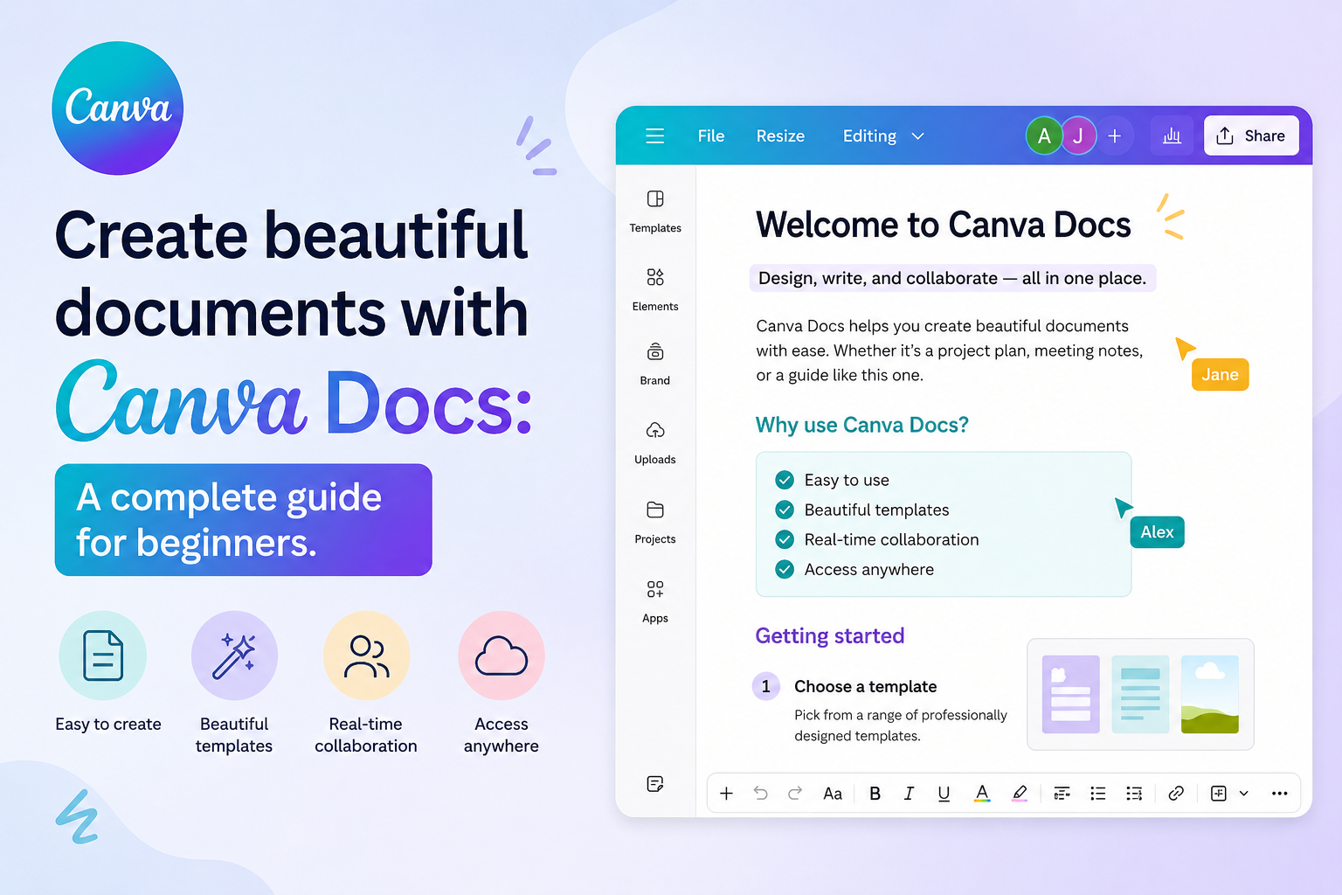
Task: Select collaborator avatar A
Action: pyautogui.click(x=1044, y=135)
